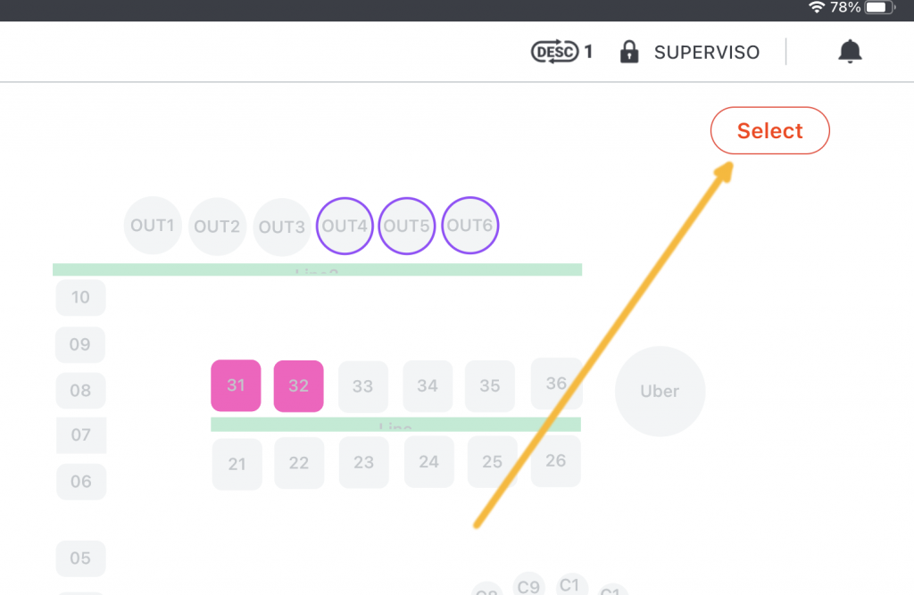Screen dimensions: 914x595
Task: Select the round Uber table
Action: click(660, 391)
